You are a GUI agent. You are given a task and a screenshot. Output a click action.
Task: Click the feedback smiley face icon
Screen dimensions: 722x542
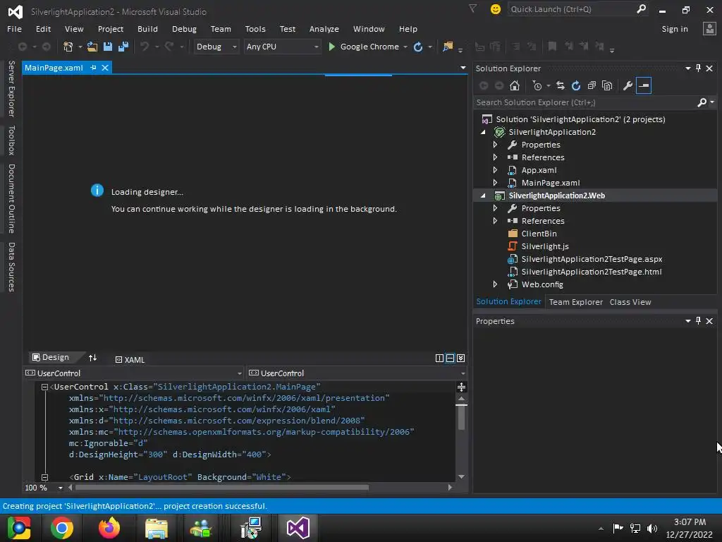[x=496, y=8]
